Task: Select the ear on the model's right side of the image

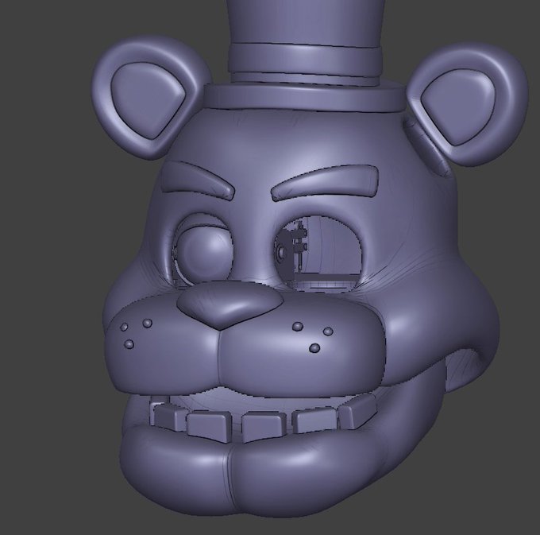Action: click(467, 105)
